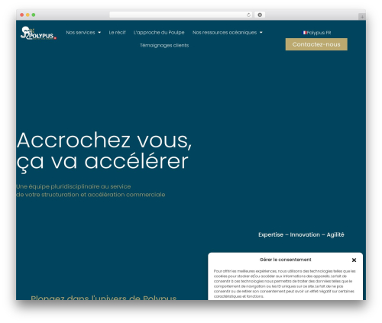Viewport: 382px width, 323px height.
Task: Click the subtitle Une équipe pluridisciplinaire au service
Action: coord(73,186)
